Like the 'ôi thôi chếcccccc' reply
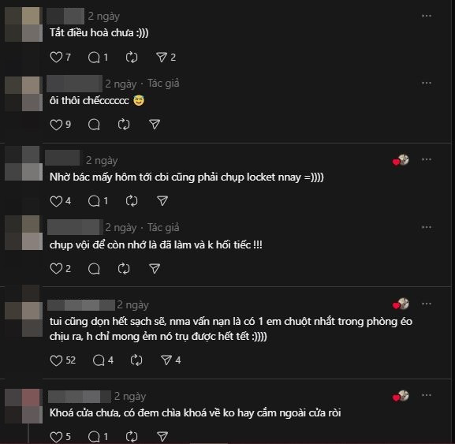 point(56,125)
